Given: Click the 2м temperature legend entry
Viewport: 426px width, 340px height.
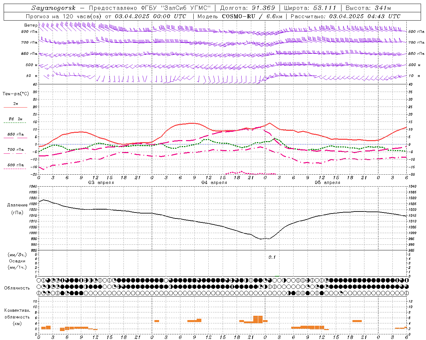Looking at the screenshot, I should tap(16, 104).
